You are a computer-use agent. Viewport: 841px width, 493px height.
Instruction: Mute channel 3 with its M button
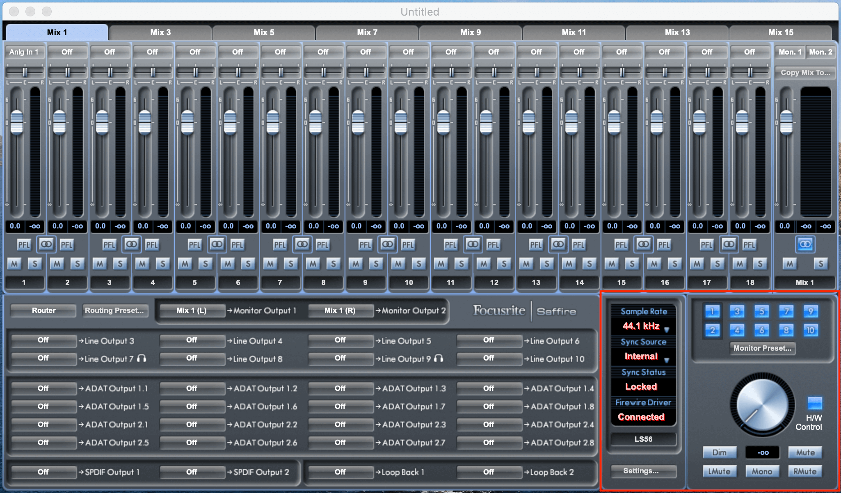pyautogui.click(x=99, y=264)
